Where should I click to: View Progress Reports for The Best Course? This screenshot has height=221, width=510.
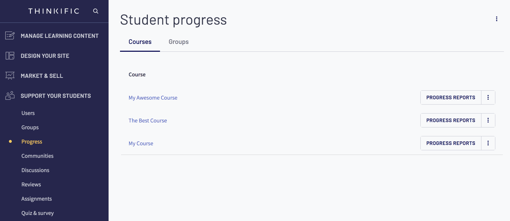tap(451, 120)
